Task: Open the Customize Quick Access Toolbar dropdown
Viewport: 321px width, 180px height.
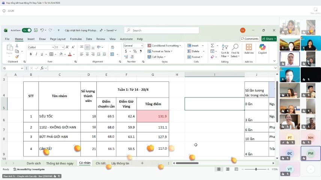Action: point(58,30)
